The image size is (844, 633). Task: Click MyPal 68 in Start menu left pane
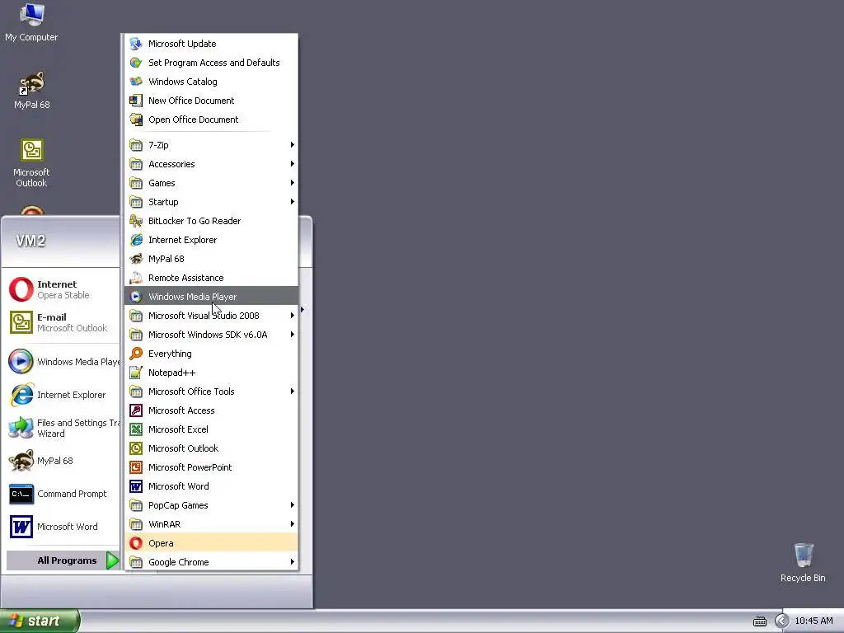pos(63,461)
